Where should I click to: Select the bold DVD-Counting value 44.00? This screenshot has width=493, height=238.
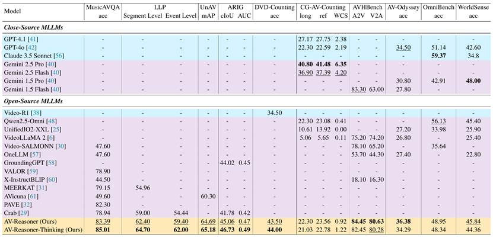275,230
